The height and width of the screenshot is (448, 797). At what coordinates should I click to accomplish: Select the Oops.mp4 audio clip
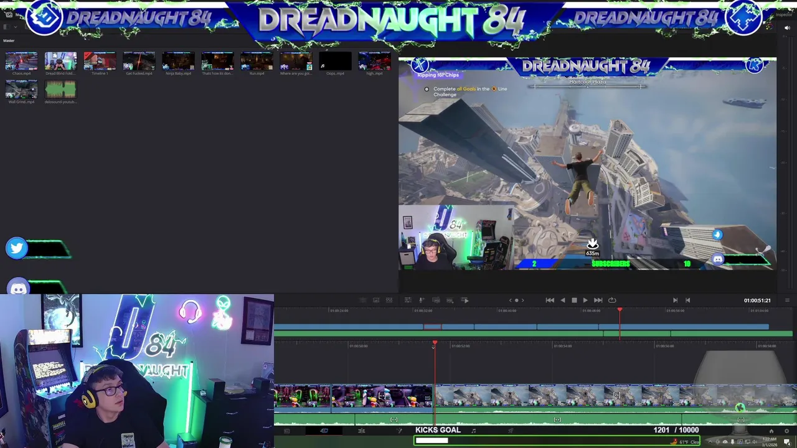coord(335,62)
